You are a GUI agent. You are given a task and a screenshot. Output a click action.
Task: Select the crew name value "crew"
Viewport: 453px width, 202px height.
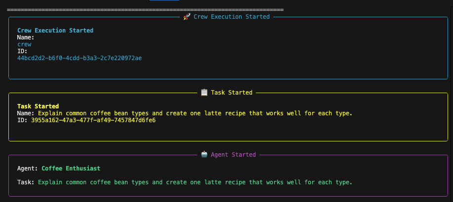point(24,44)
